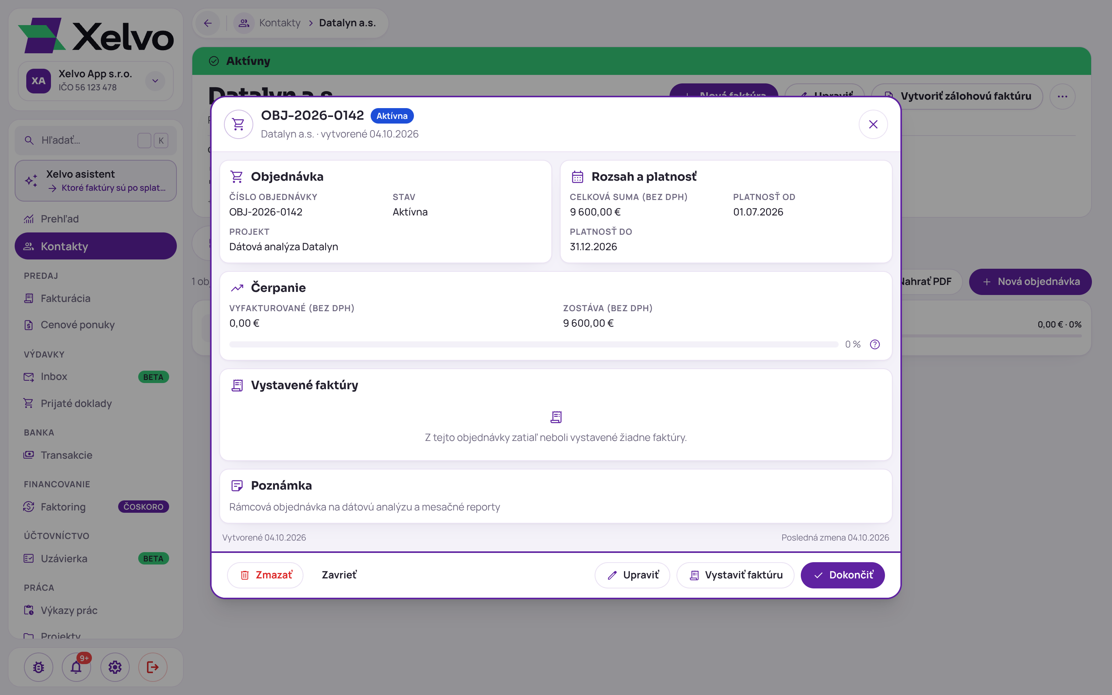
Task: Open Uzávierka in the sidebar
Action: (x=96, y=558)
